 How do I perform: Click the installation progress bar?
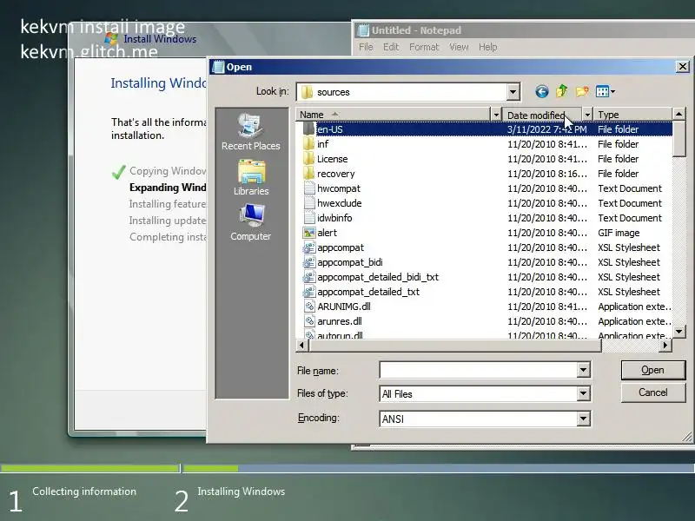439,468
